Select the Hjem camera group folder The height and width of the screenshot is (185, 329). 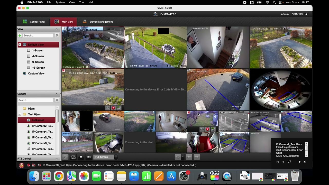tap(31, 109)
